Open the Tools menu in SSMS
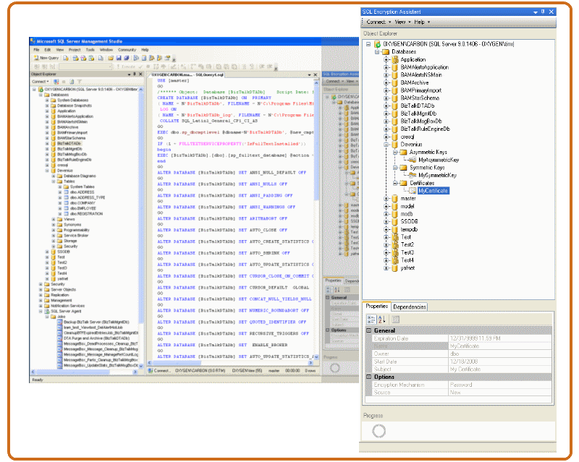Image resolution: width=579 pixels, height=462 pixels. pos(90,50)
